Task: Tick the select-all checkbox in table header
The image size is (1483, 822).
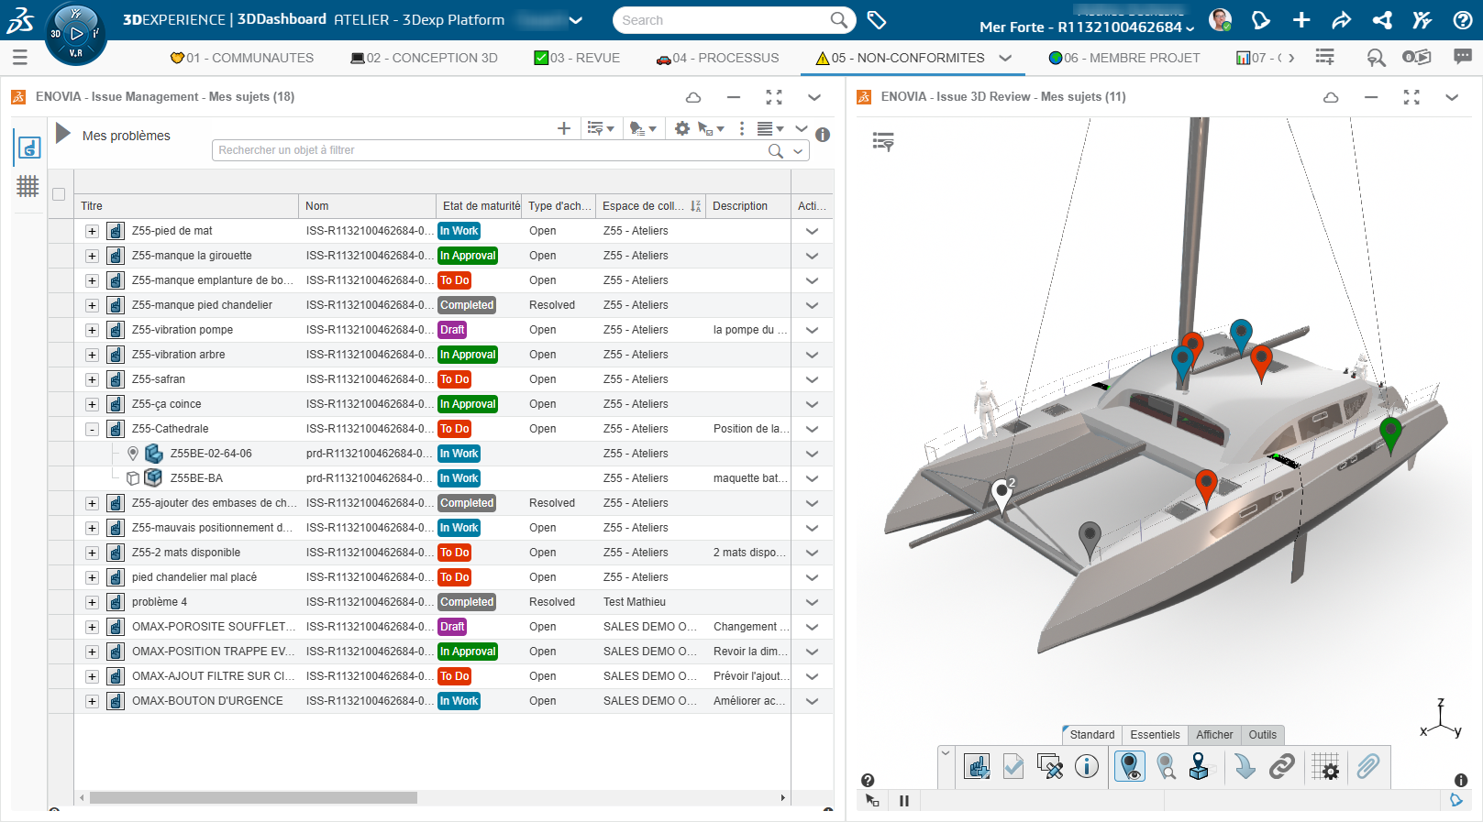Action: click(x=59, y=194)
